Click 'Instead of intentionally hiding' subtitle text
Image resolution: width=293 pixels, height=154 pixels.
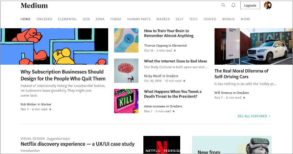[63, 91]
